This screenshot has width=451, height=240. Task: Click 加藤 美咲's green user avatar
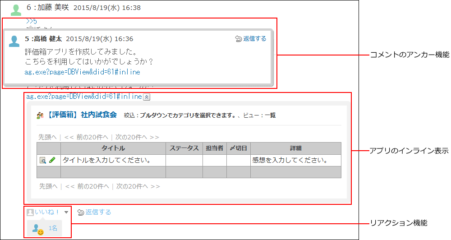point(16,10)
